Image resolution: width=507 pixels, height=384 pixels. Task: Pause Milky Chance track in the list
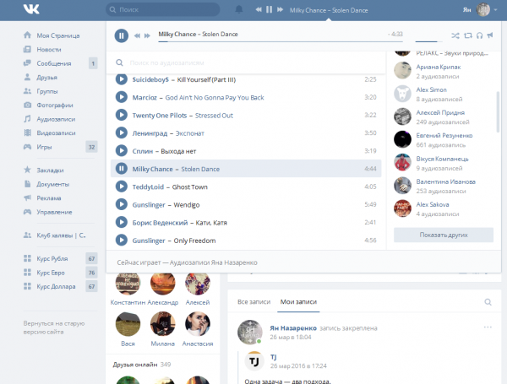[121, 169]
